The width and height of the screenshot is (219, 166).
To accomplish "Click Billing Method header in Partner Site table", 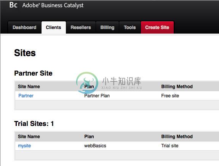I will click(177, 87).
